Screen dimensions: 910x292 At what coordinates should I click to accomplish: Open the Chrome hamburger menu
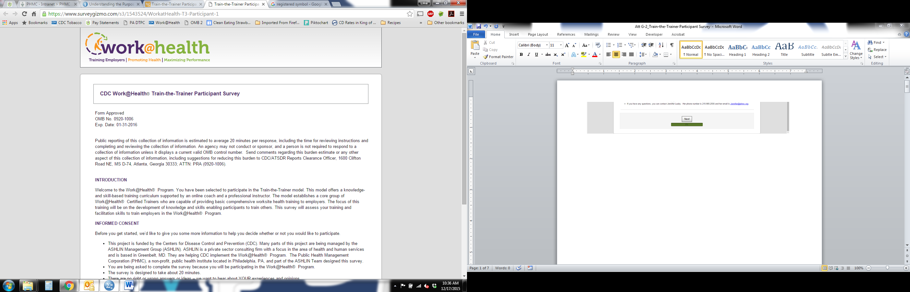point(462,14)
